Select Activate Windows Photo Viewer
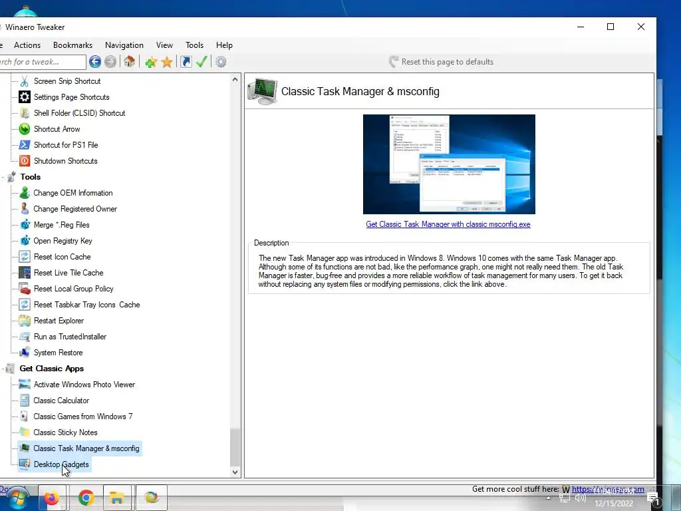 click(x=84, y=385)
